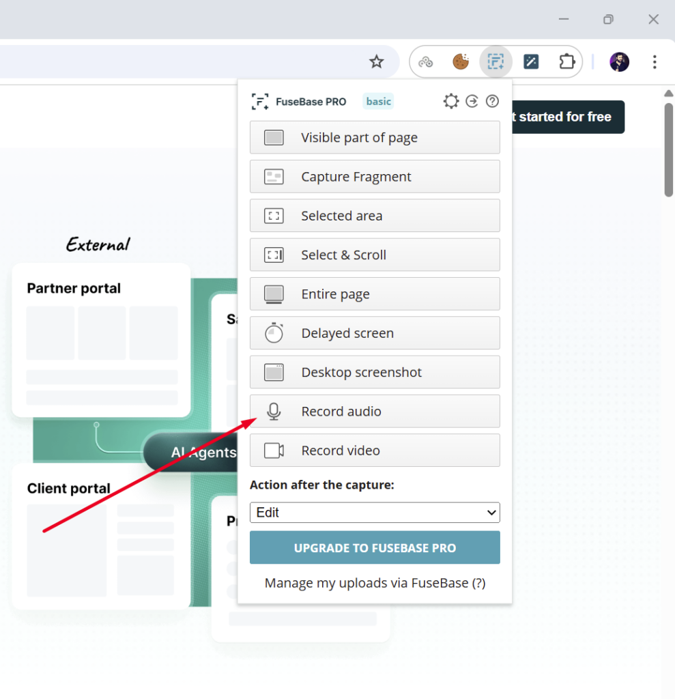Click the scrollbar up arrow

[x=668, y=93]
